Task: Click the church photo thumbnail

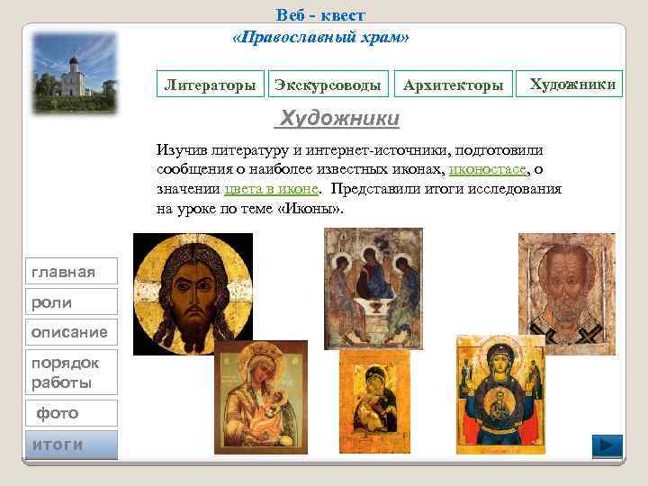Action: tap(75, 73)
